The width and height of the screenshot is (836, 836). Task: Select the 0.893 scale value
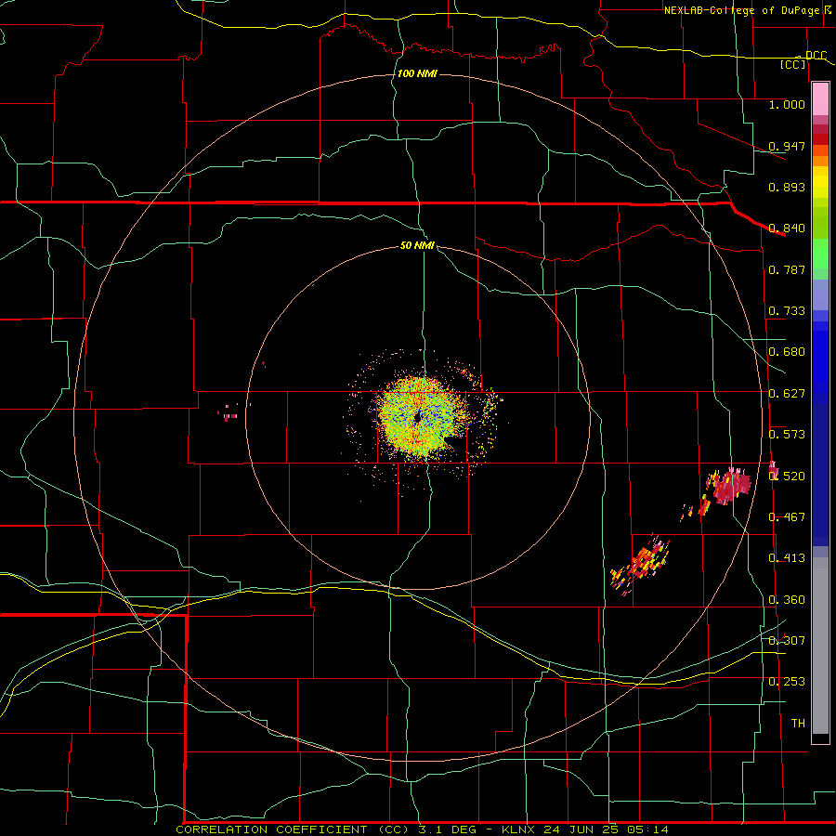(x=787, y=187)
